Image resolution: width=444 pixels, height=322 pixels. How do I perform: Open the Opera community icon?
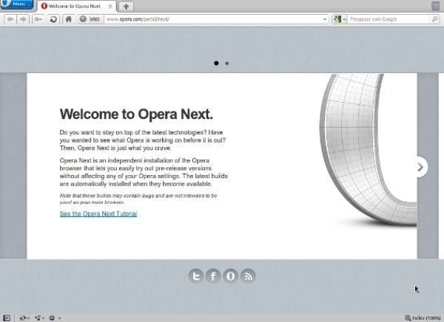pos(230,276)
